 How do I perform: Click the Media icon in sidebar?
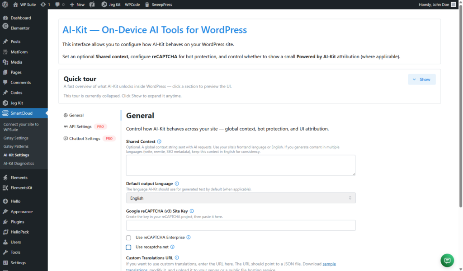click(5, 62)
